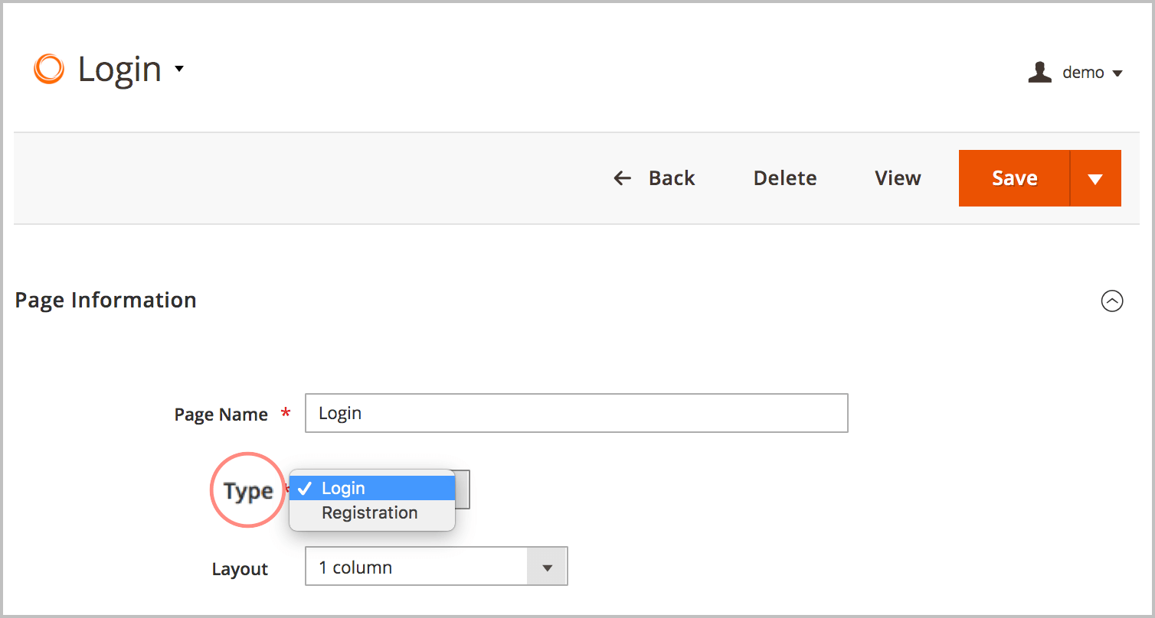Click the Delete action
The width and height of the screenshot is (1155, 618).
pos(784,177)
